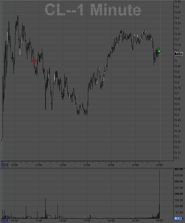Click the 184.5K volume axis label

pyautogui.click(x=179, y=200)
